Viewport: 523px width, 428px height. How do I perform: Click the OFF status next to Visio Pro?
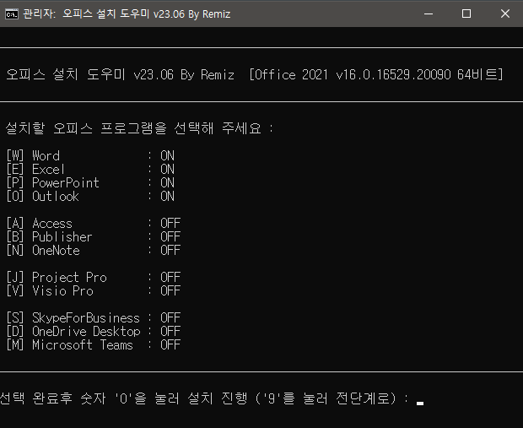[x=170, y=290]
